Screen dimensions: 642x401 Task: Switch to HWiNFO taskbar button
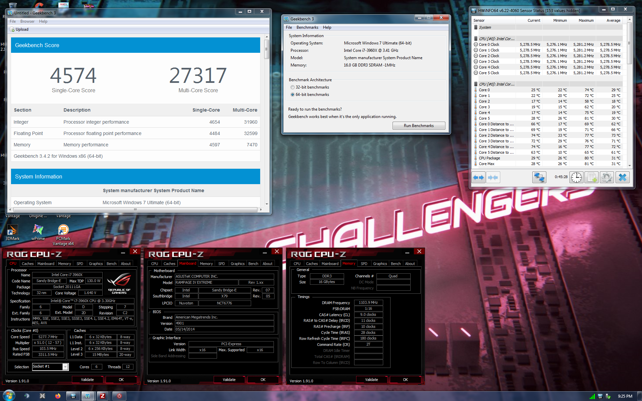tap(73, 396)
